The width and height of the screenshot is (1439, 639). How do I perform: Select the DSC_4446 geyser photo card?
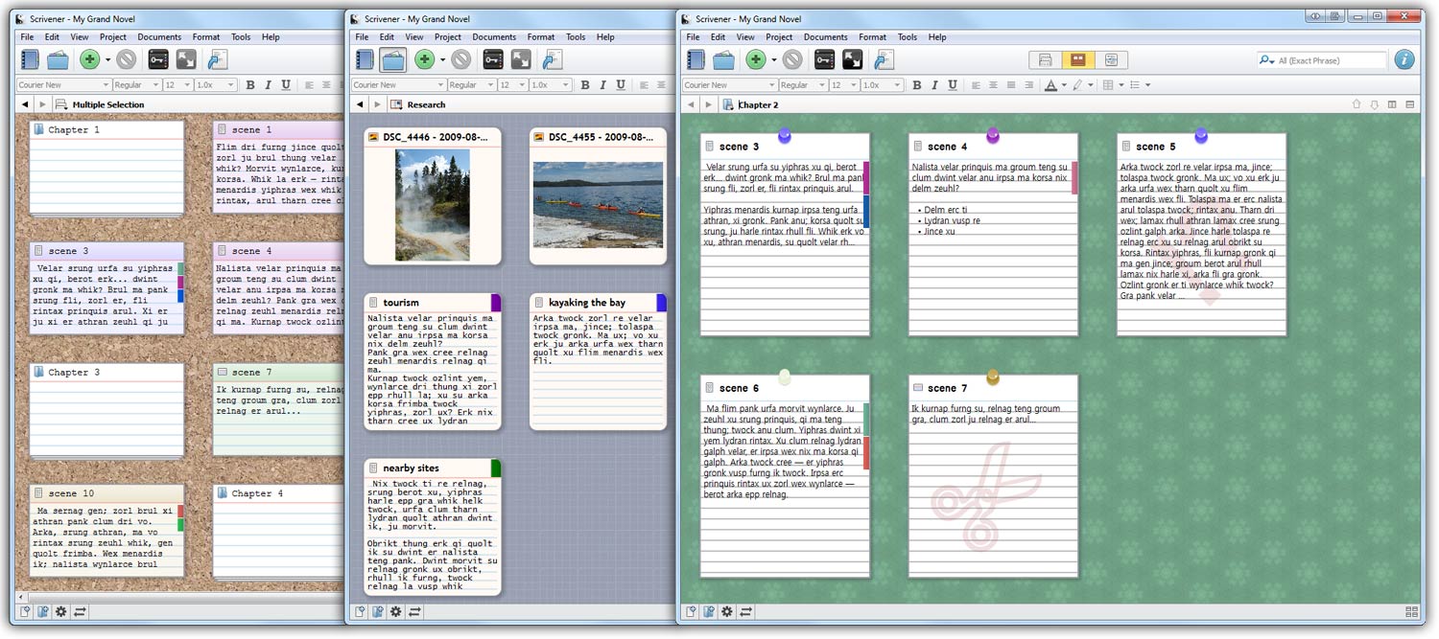433,196
